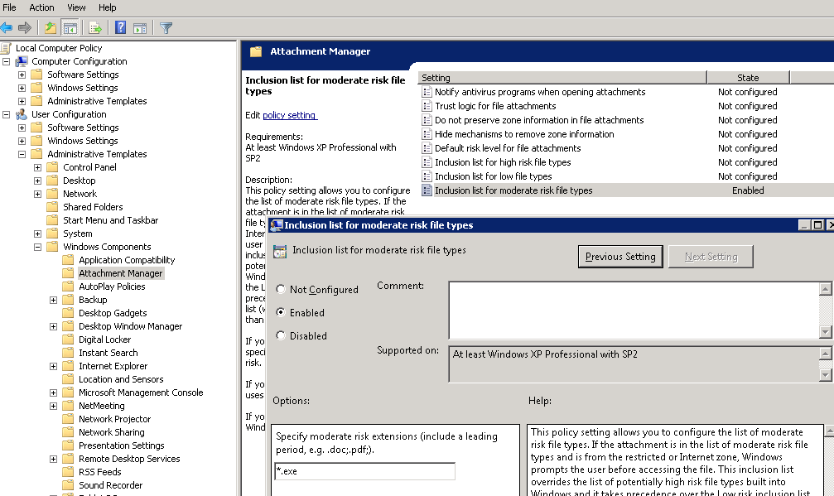This screenshot has height=496, width=834.
Task: Expand the Internet Explorer tree node
Action: coord(54,366)
